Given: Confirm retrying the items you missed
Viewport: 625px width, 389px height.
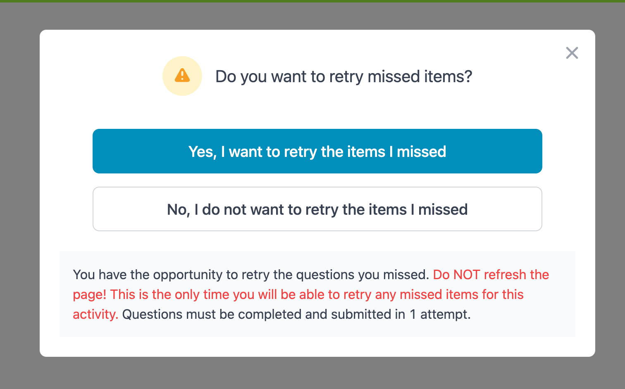Looking at the screenshot, I should (317, 151).
